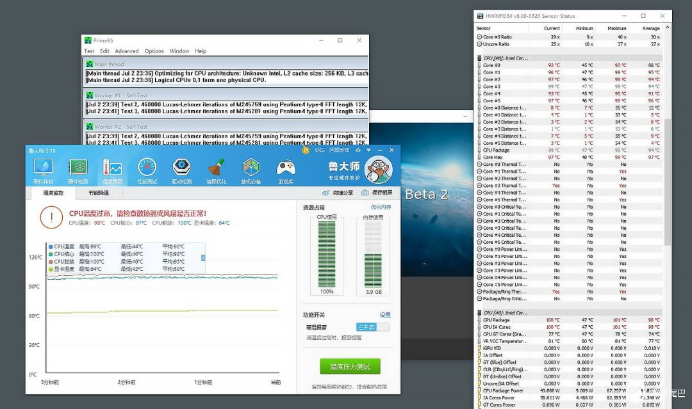Toggle CPU核心 legend series in chart
Viewport: 692px width, 409px height.
click(x=51, y=254)
